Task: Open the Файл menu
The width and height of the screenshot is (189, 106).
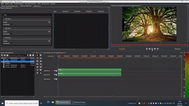Action: (2, 4)
